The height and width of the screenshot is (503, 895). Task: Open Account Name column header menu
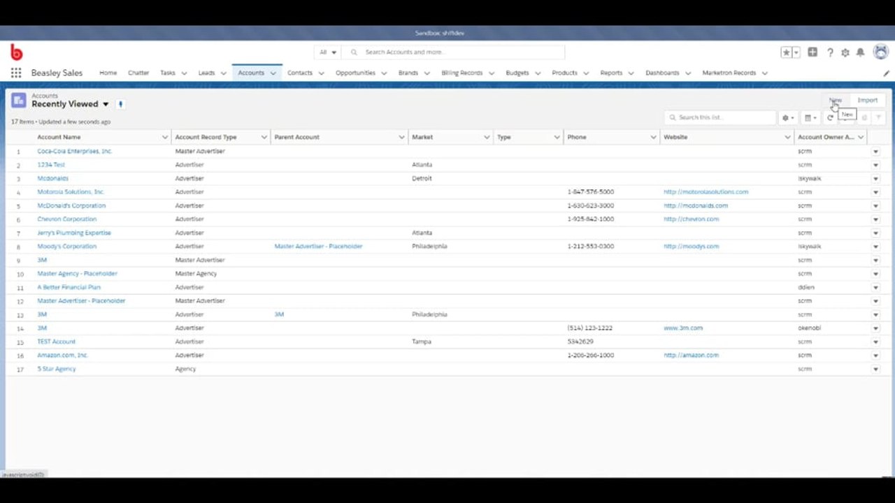coord(165,137)
